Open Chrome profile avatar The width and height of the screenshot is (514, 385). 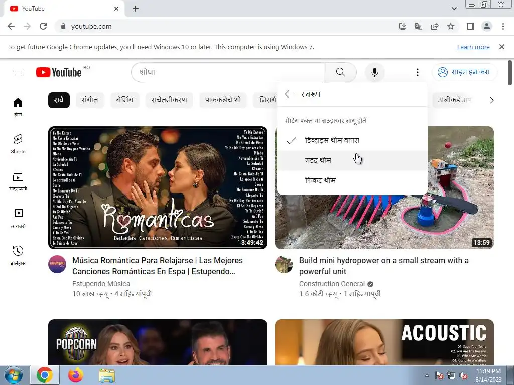(487, 26)
